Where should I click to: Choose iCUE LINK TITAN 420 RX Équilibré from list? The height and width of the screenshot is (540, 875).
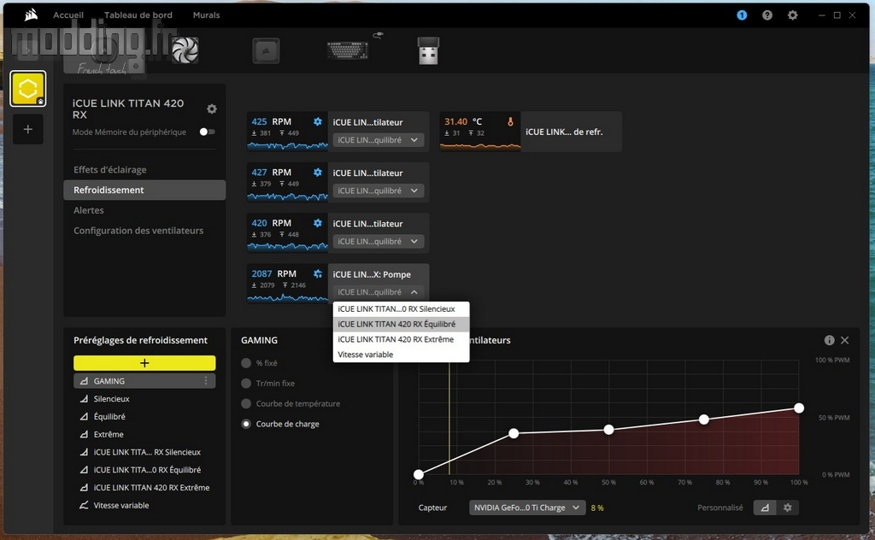coord(401,324)
